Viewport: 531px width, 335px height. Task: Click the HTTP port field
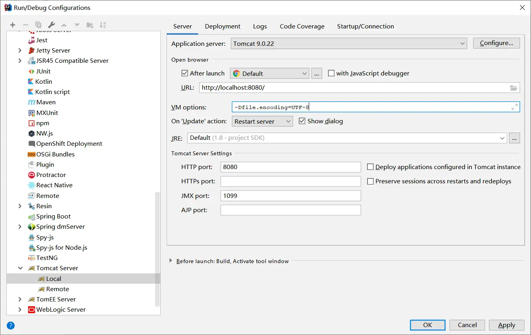291,167
